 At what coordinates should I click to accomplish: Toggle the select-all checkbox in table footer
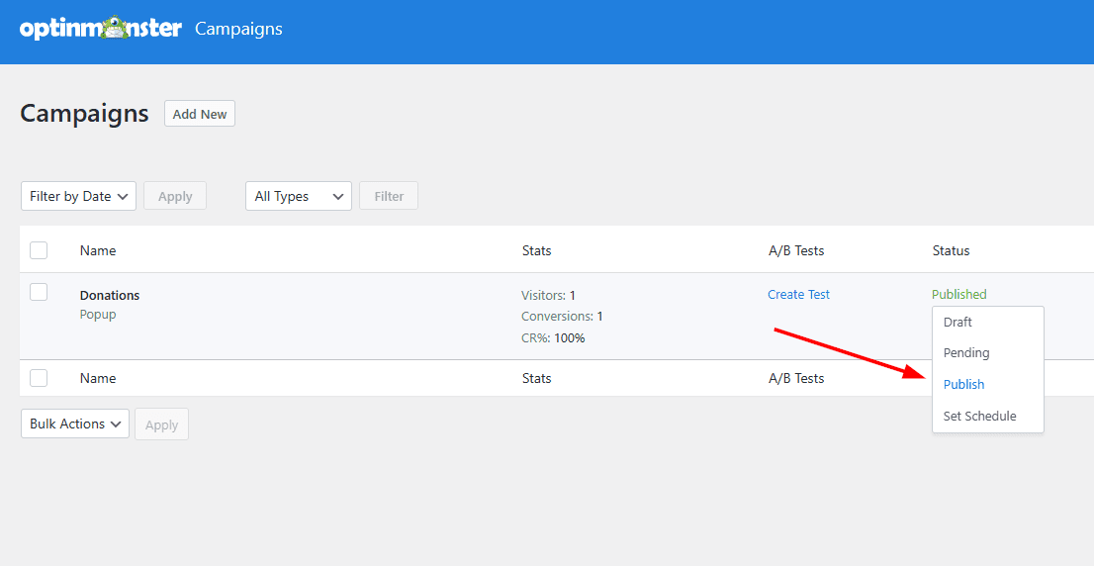click(39, 378)
